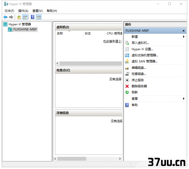Click the green 刷新 refresh icon
Screen dimensions: 189x169
pyautogui.click(x=127, y=93)
